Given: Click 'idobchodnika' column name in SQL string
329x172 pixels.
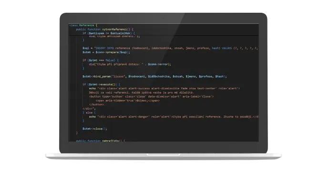Looking at the screenshot, I should (161, 48).
